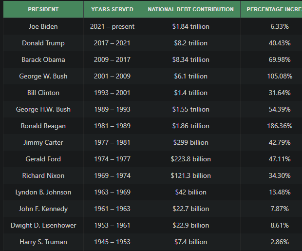The image size is (302, 251).
Task: Select the Richard Nixon name cell
Action: 43,175
